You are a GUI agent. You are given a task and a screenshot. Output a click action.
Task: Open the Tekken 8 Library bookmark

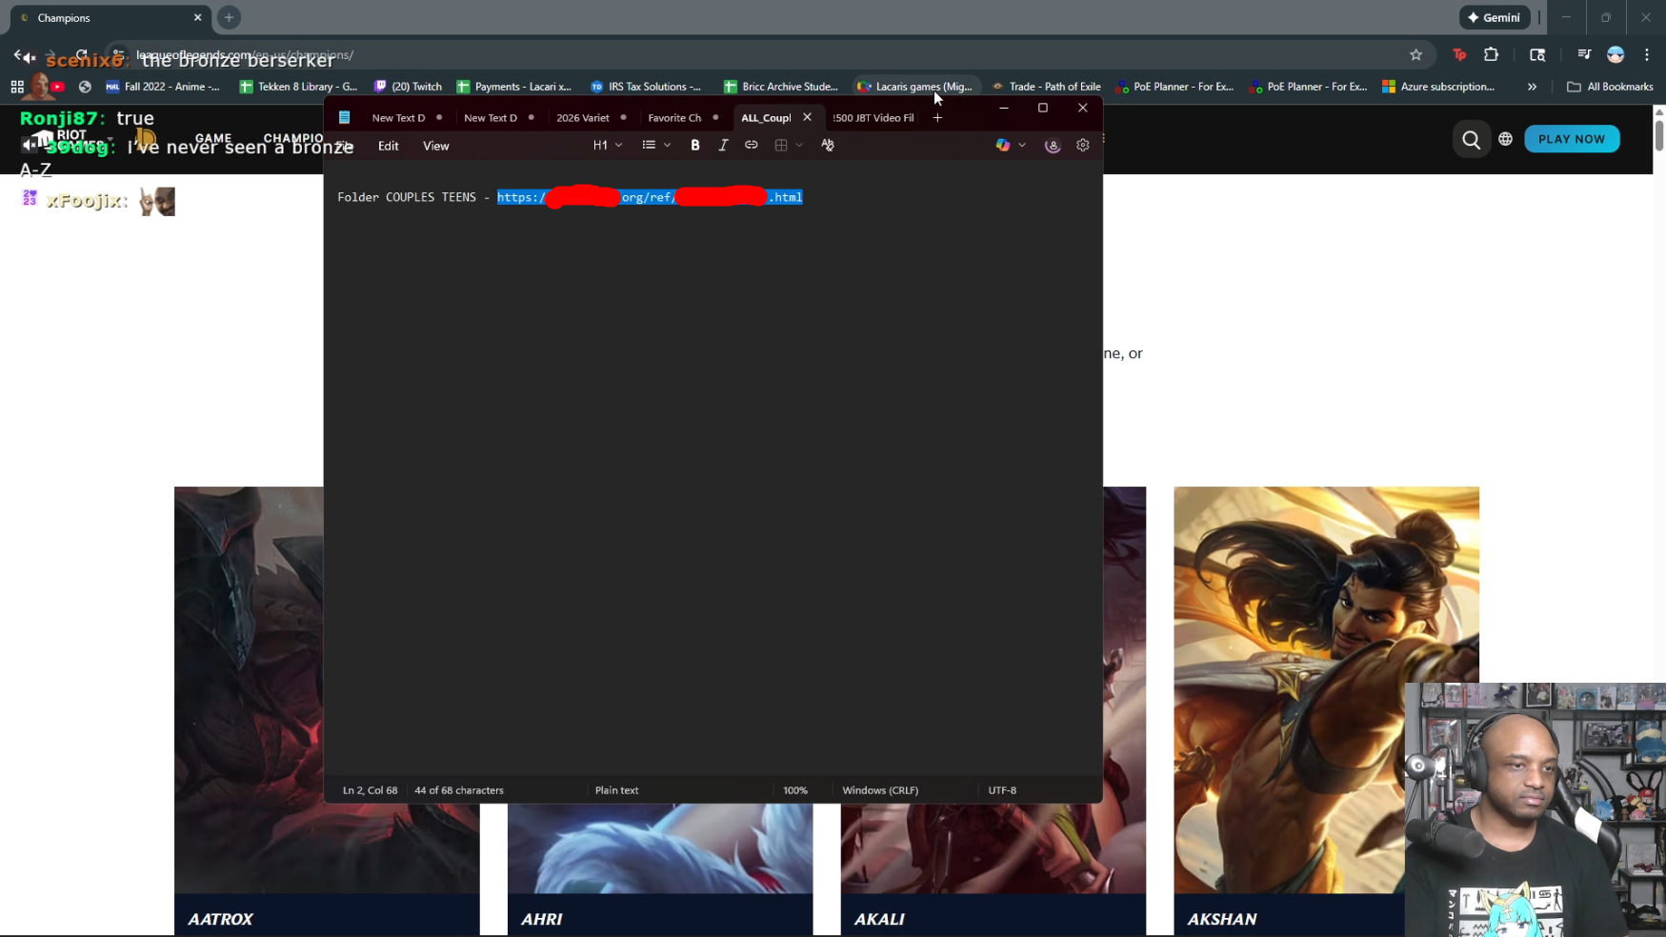pos(298,87)
